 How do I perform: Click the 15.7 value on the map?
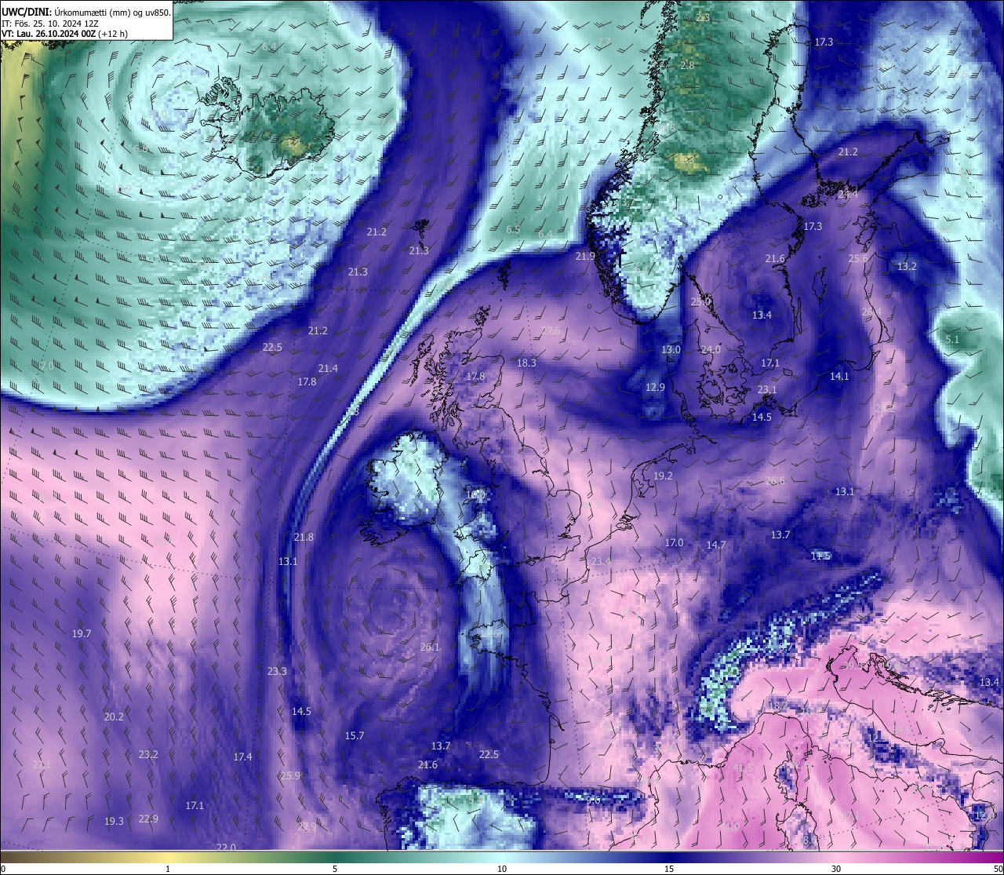click(355, 735)
